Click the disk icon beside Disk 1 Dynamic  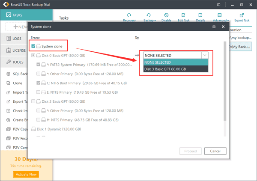coord(33,129)
